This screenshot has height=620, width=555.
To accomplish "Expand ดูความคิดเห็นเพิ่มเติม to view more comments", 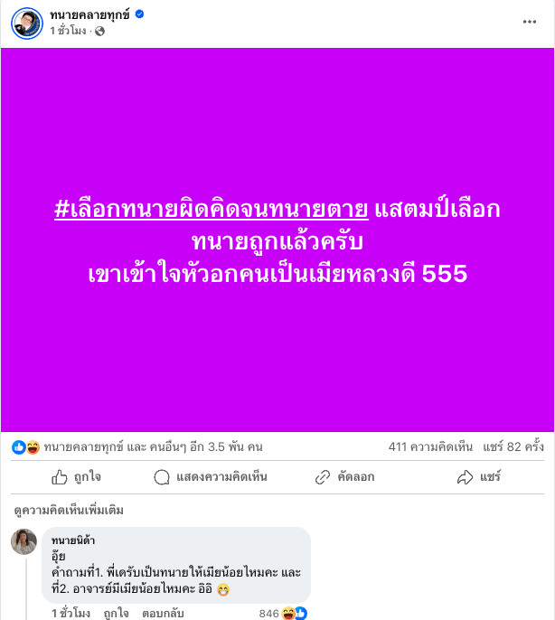I will tap(69, 510).
